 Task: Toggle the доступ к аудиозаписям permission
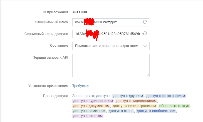[x=93, y=101]
